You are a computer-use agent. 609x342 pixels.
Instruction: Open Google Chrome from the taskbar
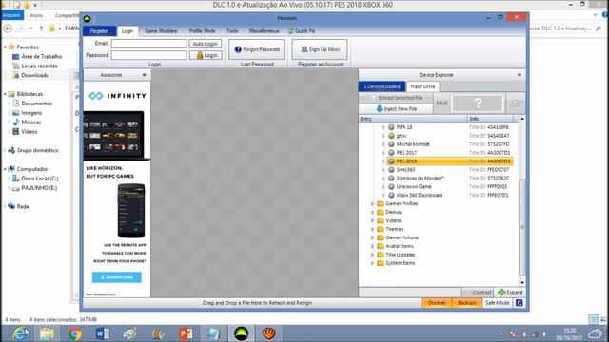[x=75, y=333]
